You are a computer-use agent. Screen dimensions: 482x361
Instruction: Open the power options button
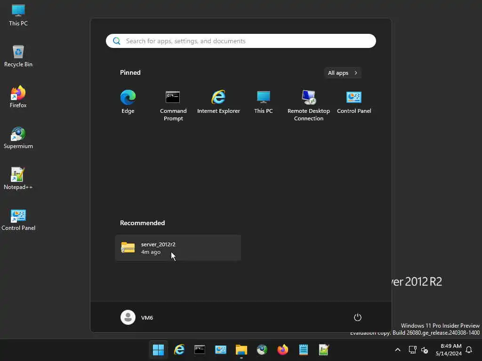pyautogui.click(x=358, y=317)
